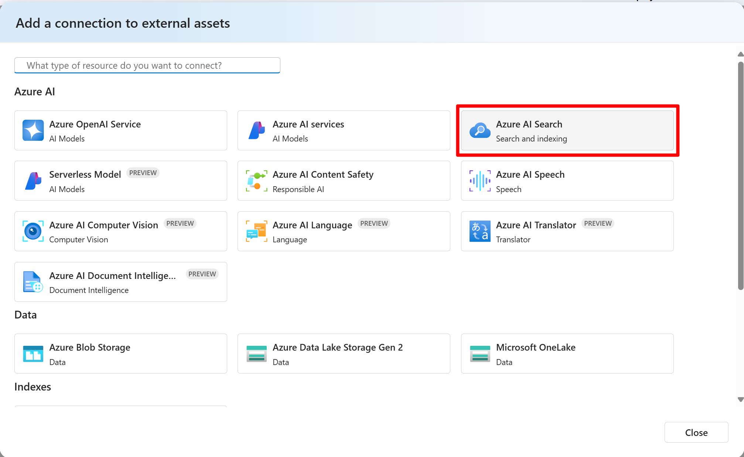Select the Microsoft OneLake icon
This screenshot has width=744, height=457.
point(480,353)
